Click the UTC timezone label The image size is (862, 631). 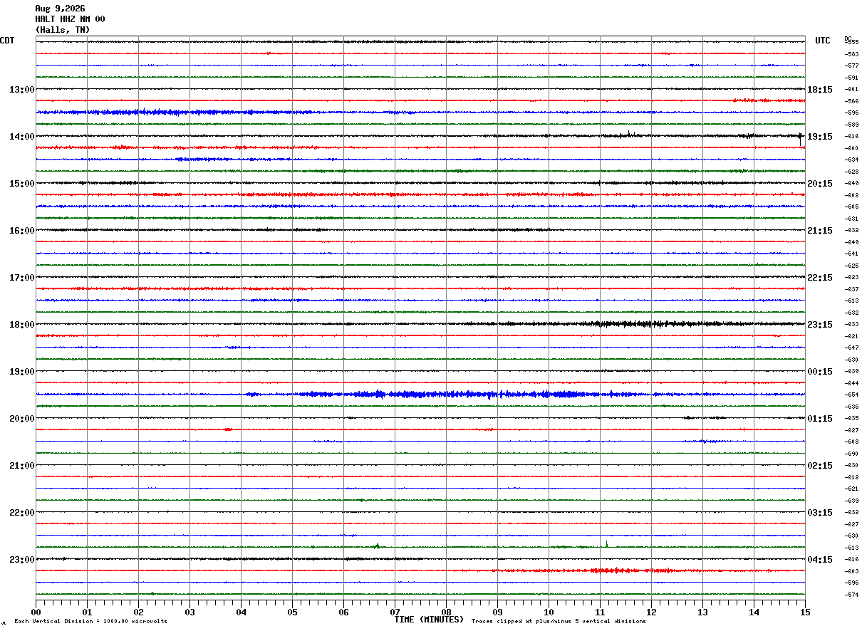(823, 41)
